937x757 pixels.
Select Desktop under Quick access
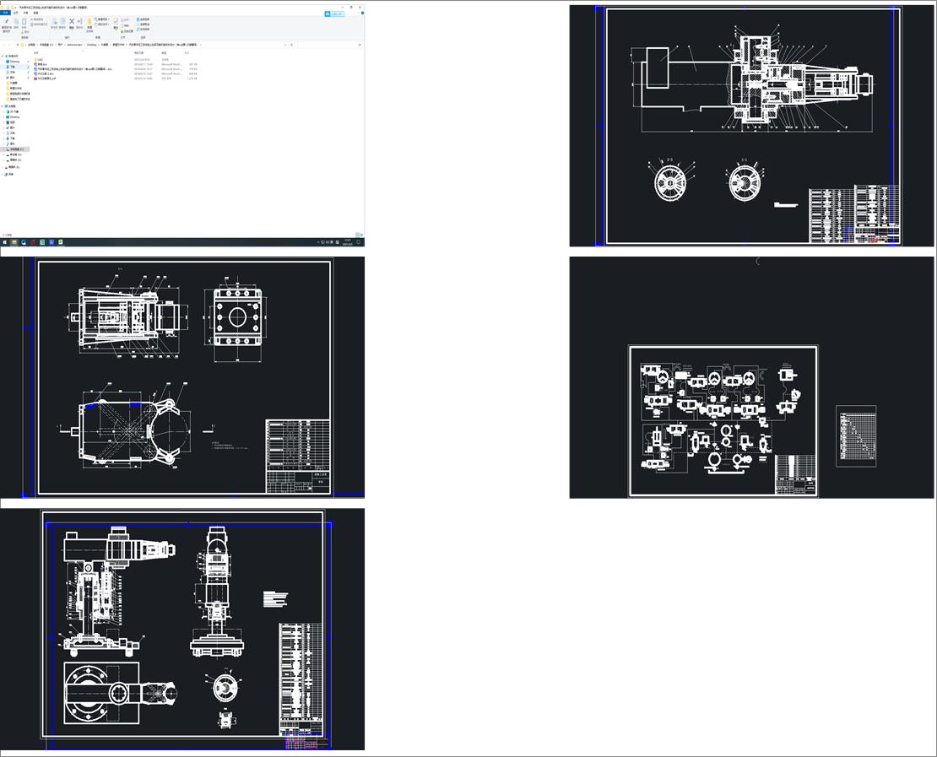[14, 62]
